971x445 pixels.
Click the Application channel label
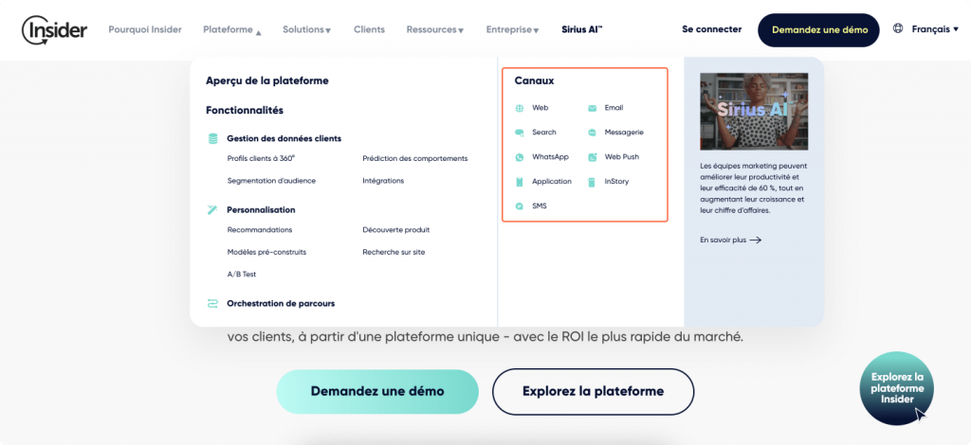click(x=552, y=182)
